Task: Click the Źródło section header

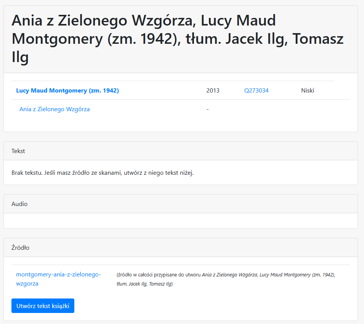Action: 181,248
